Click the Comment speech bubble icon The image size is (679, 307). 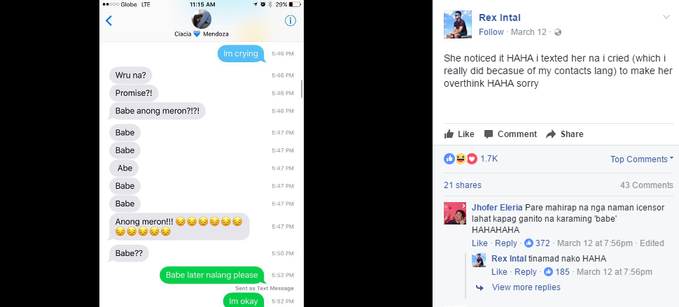pyautogui.click(x=489, y=134)
